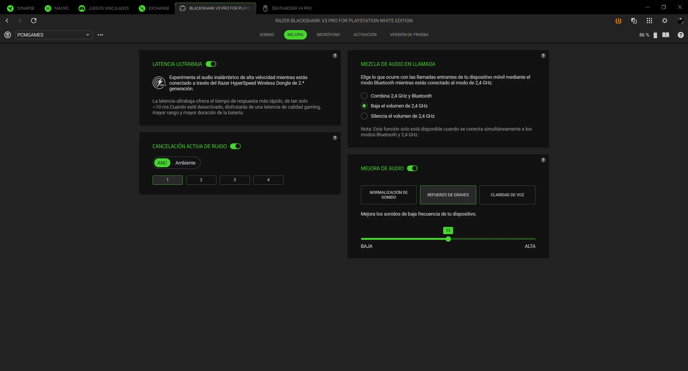This screenshot has height=371, width=688.
Task: Open the user profile avatar
Action: 680,21
